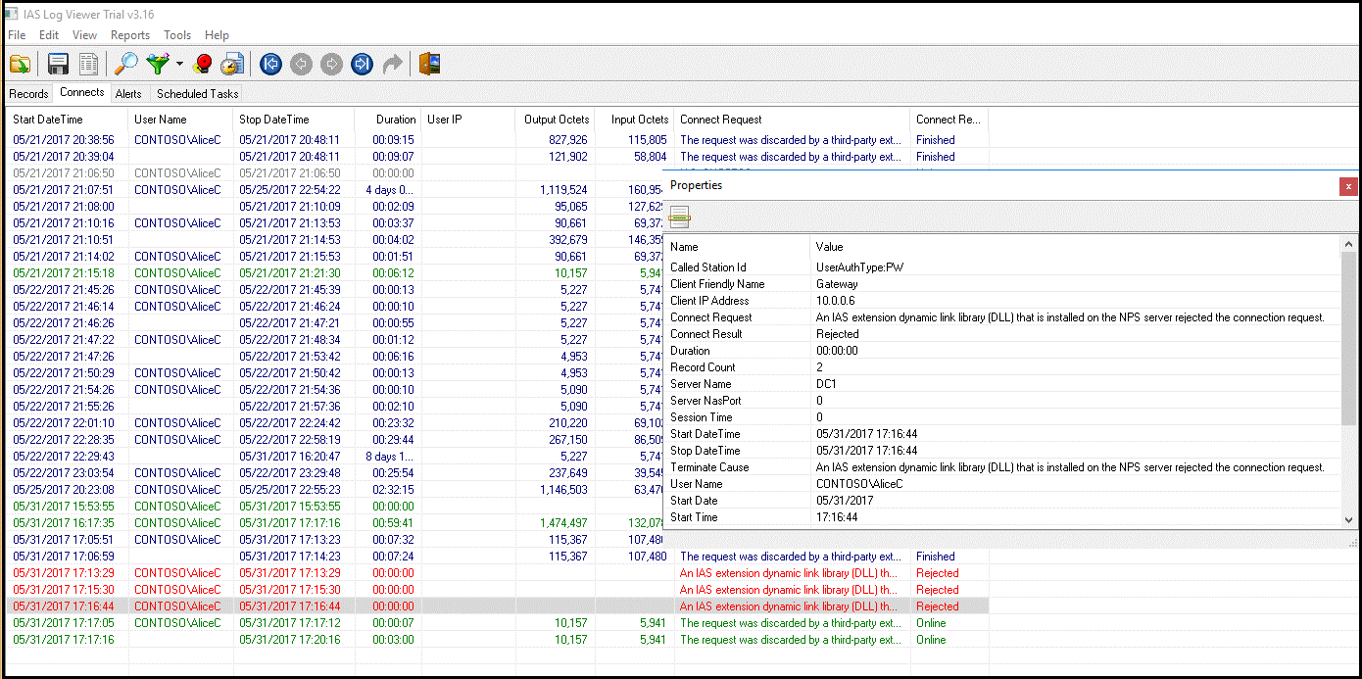Open the Reports menu
1362x679 pixels.
point(130,34)
